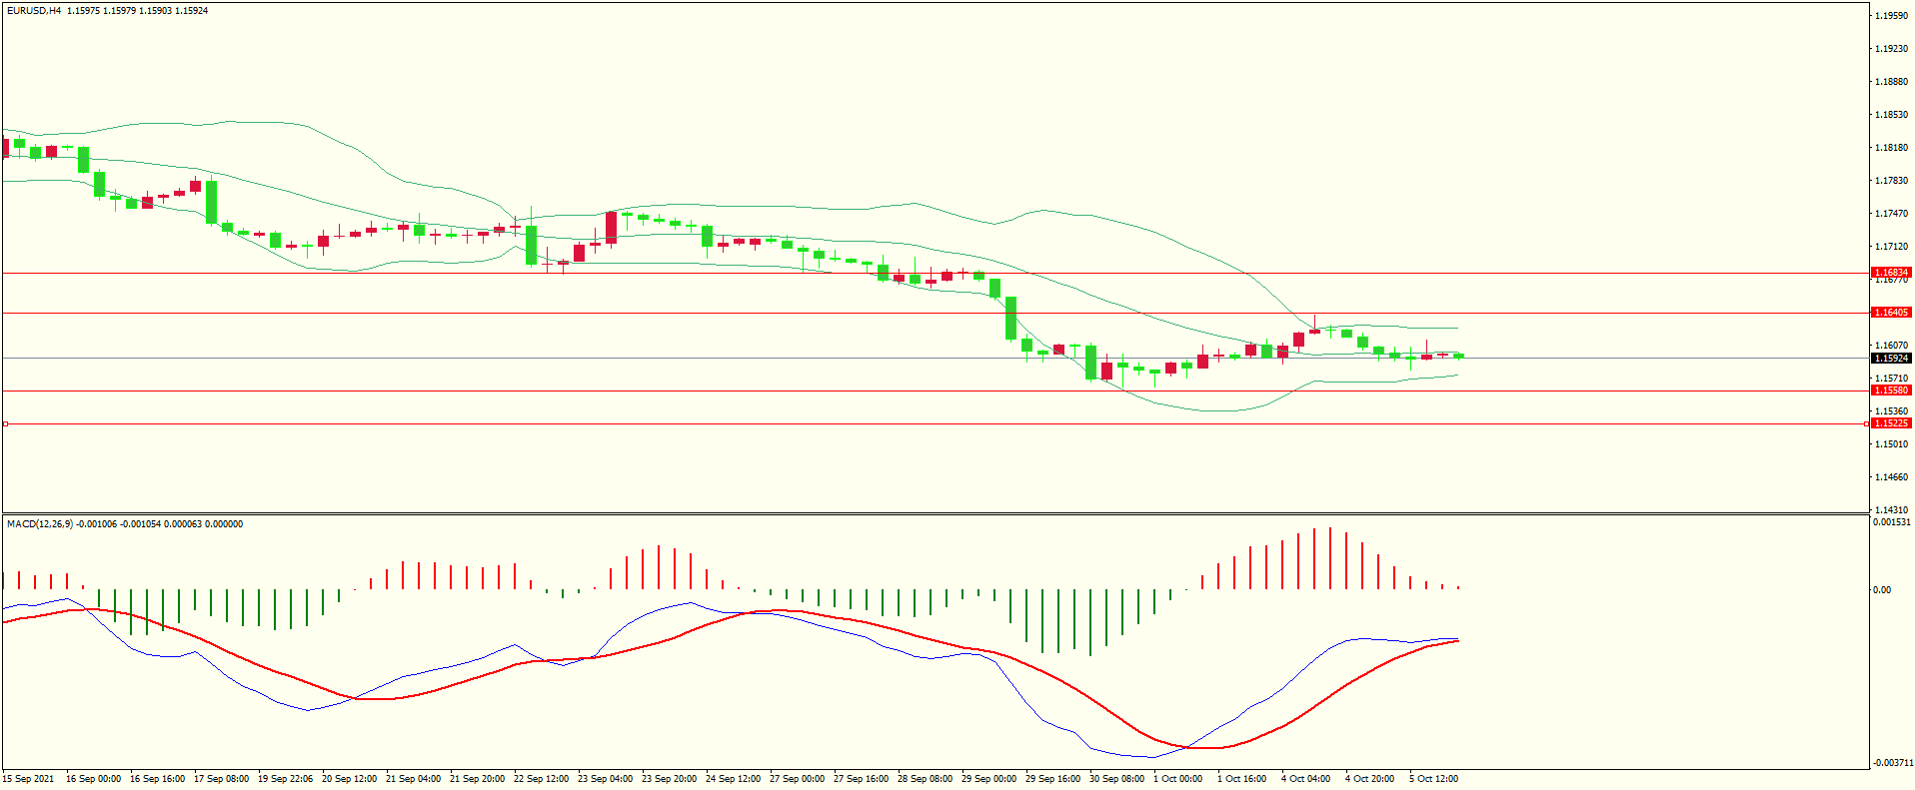Click the 1.18530 price scale label
Image resolution: width=1915 pixels, height=790 pixels.
pyautogui.click(x=1891, y=115)
